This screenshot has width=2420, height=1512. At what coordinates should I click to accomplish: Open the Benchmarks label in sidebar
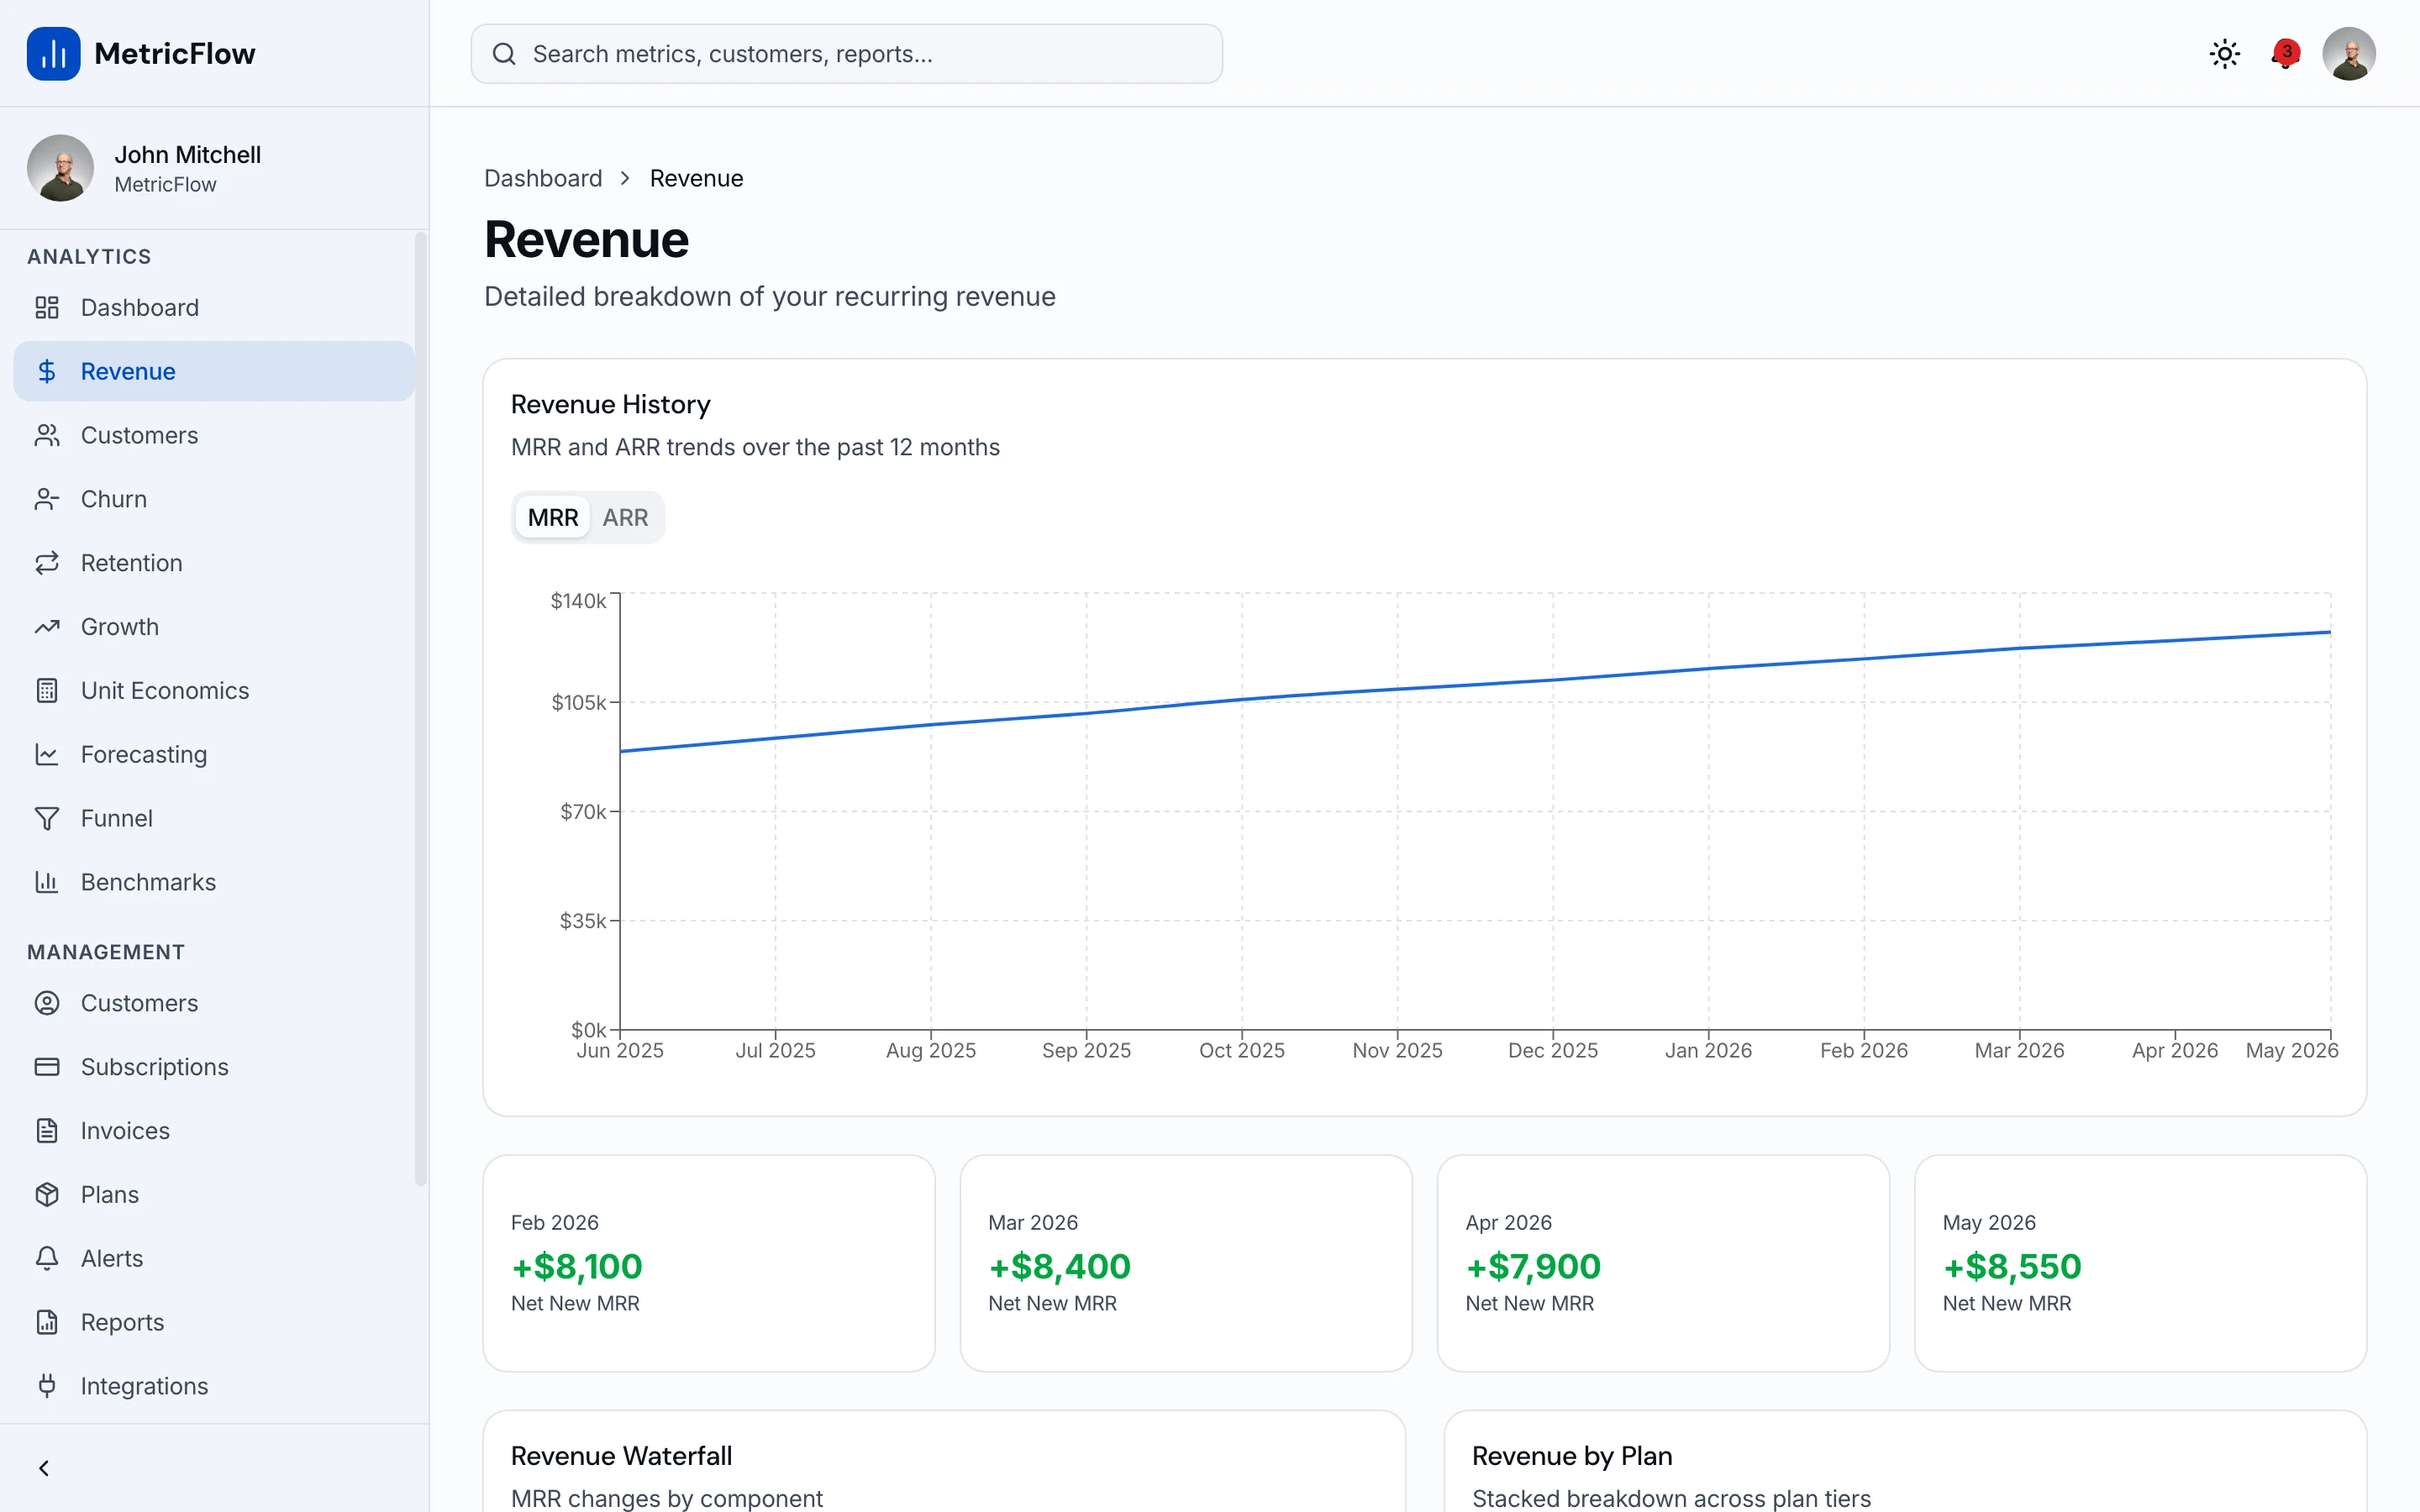[148, 882]
